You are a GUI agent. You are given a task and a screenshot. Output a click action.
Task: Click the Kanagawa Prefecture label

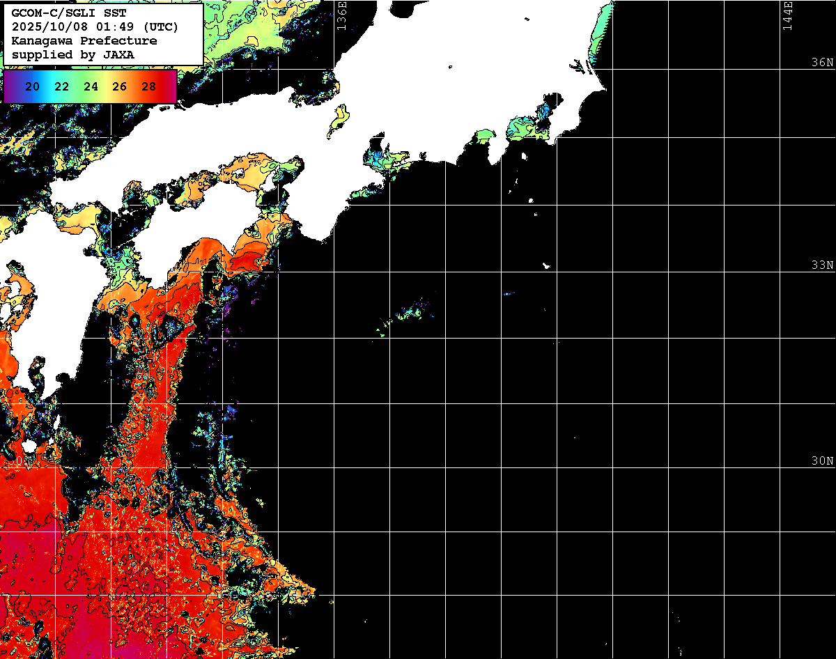coord(84,40)
